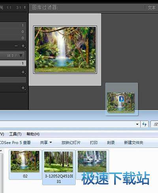The height and width of the screenshot is (193, 158).
Task: Select the highlighted catalog row with count 1
Action: pyautogui.click(x=13, y=63)
